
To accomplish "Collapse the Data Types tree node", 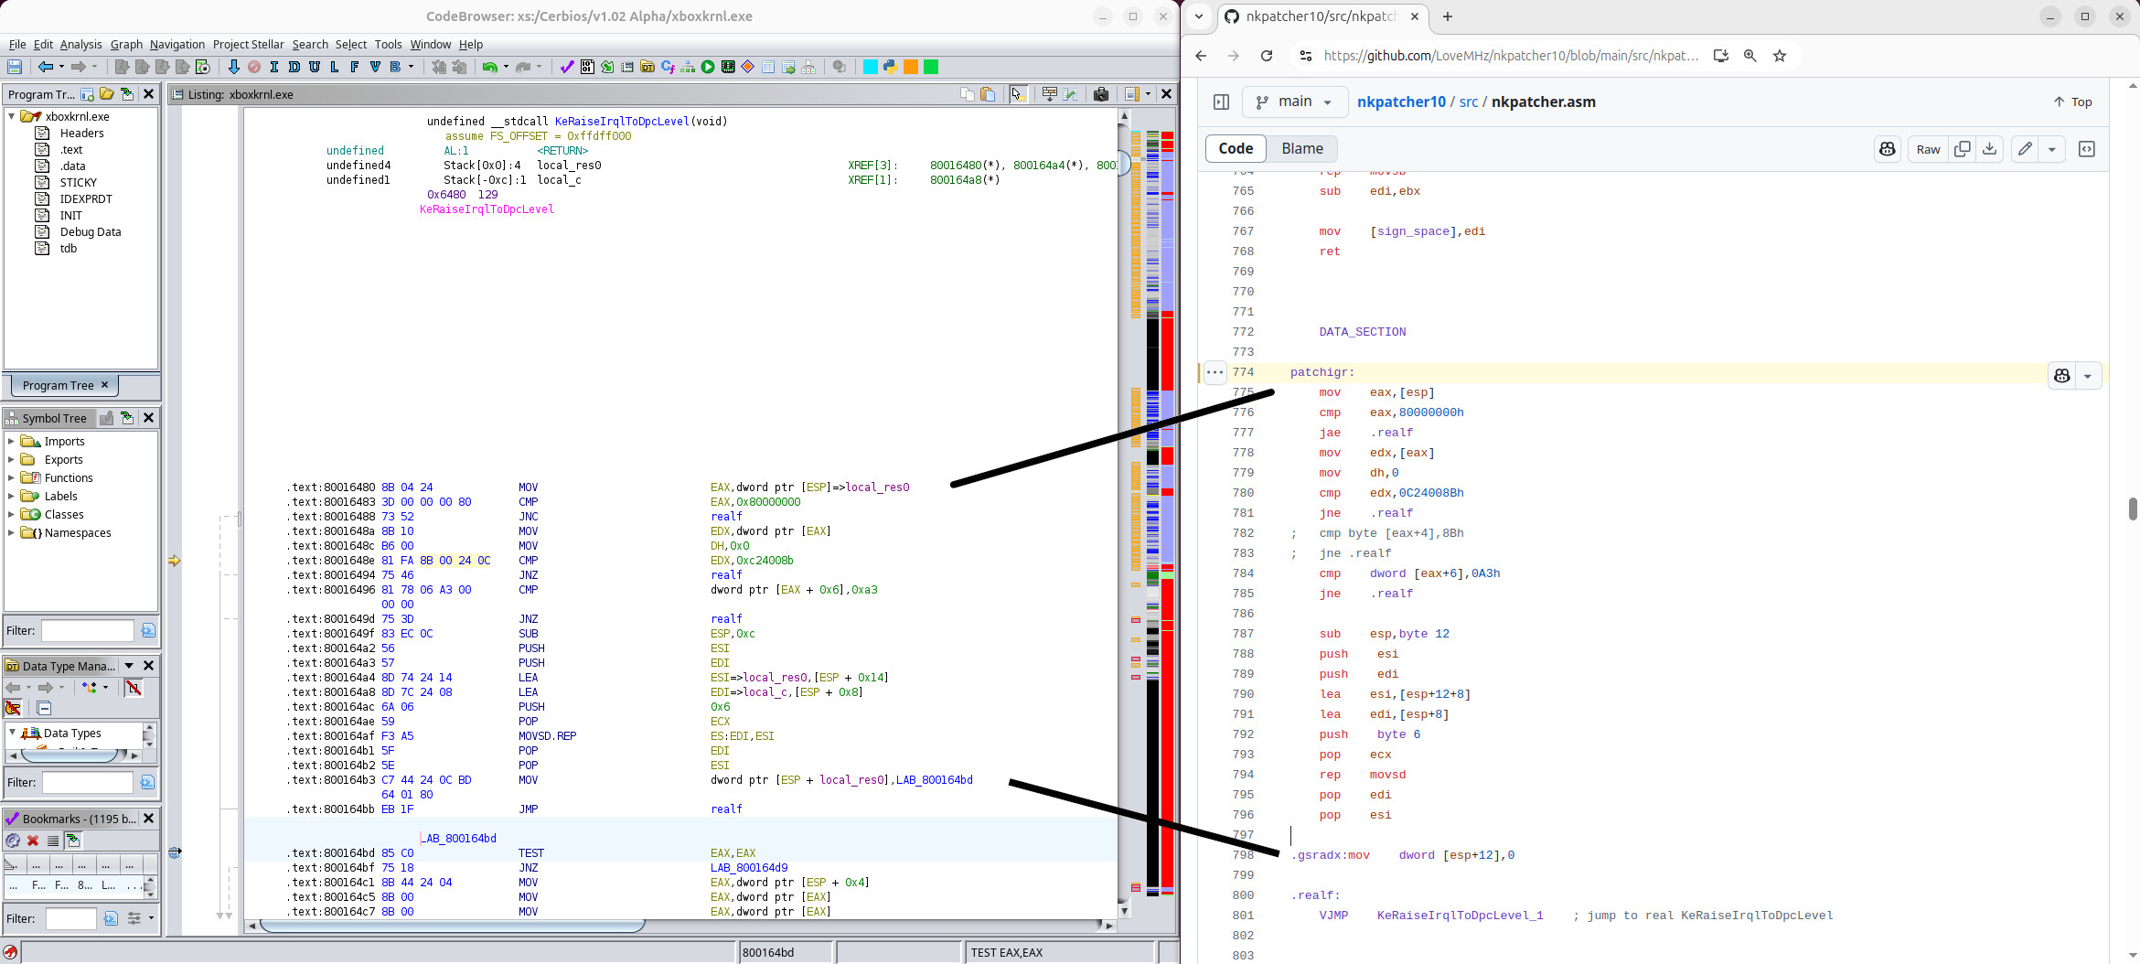I will pyautogui.click(x=12, y=733).
